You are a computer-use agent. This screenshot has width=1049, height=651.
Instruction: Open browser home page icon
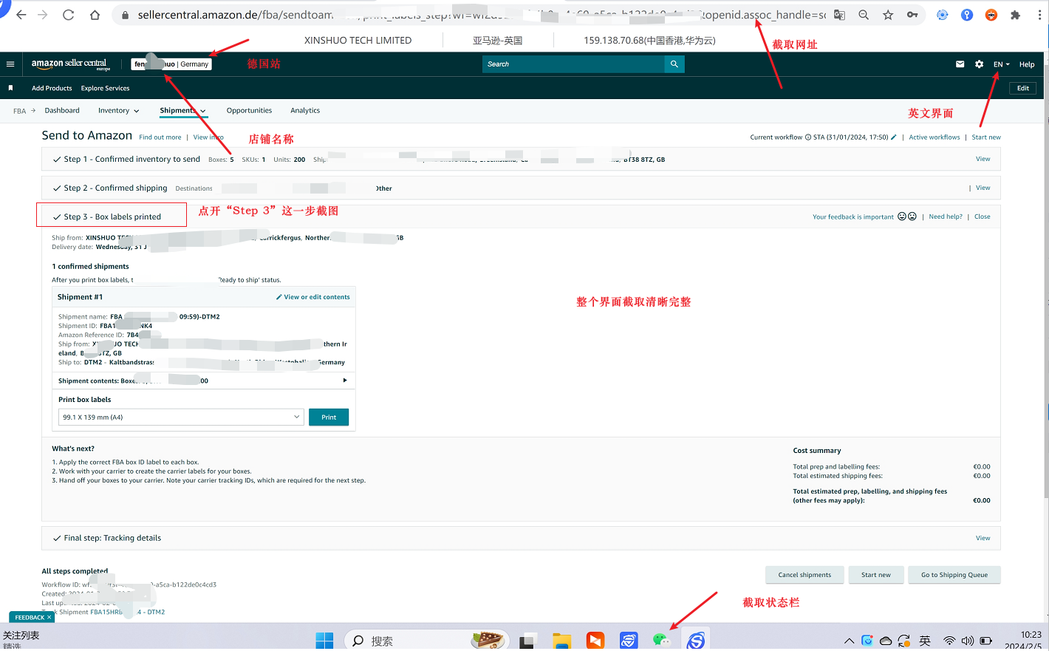click(x=95, y=15)
